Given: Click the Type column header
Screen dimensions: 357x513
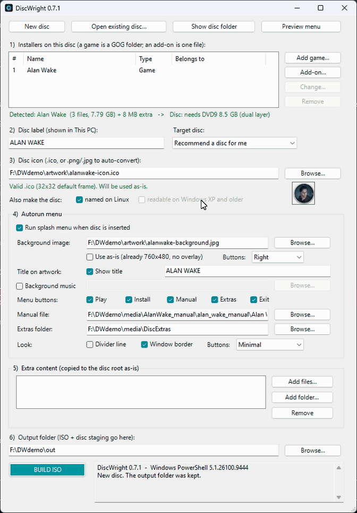Looking at the screenshot, I should (x=154, y=59).
